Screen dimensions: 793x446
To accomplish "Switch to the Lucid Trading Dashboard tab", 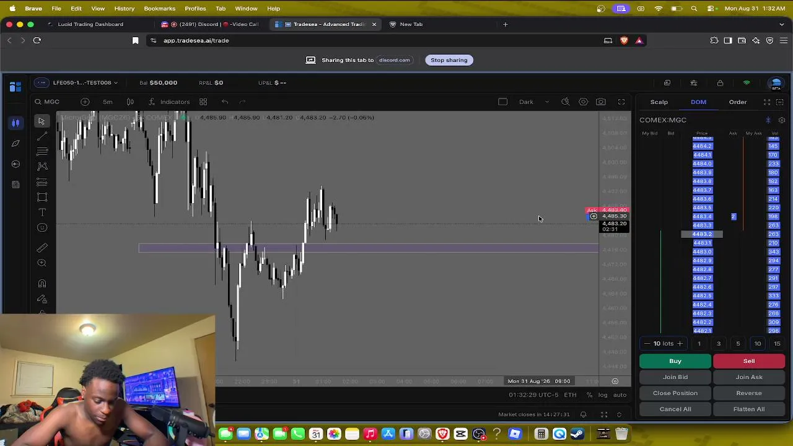I will point(90,24).
